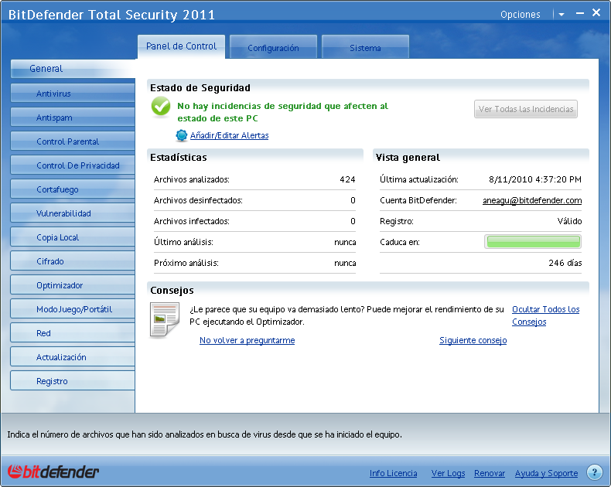Expand the dropdown arrow next to Opciones
611x487 pixels.
(562, 15)
